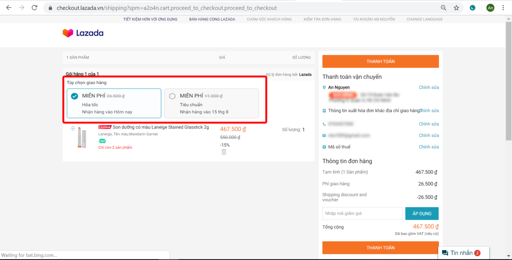This screenshot has width=512, height=260.
Task: Click the Nhập mã giảm giá input field
Action: click(362, 213)
